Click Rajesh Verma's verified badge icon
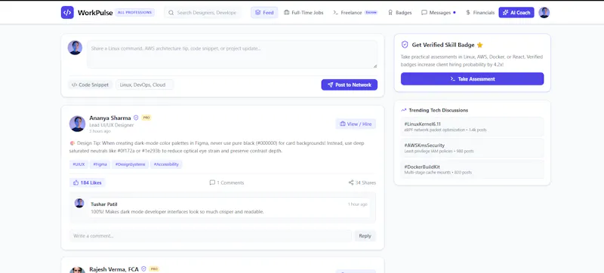The height and width of the screenshot is (273, 604). 143,268
